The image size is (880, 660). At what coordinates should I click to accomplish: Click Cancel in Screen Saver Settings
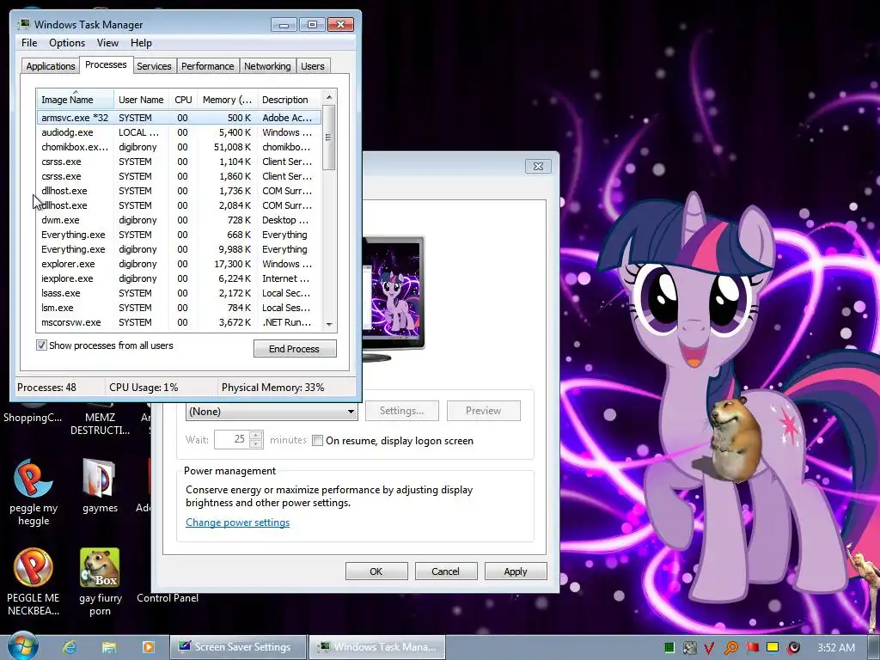446,571
